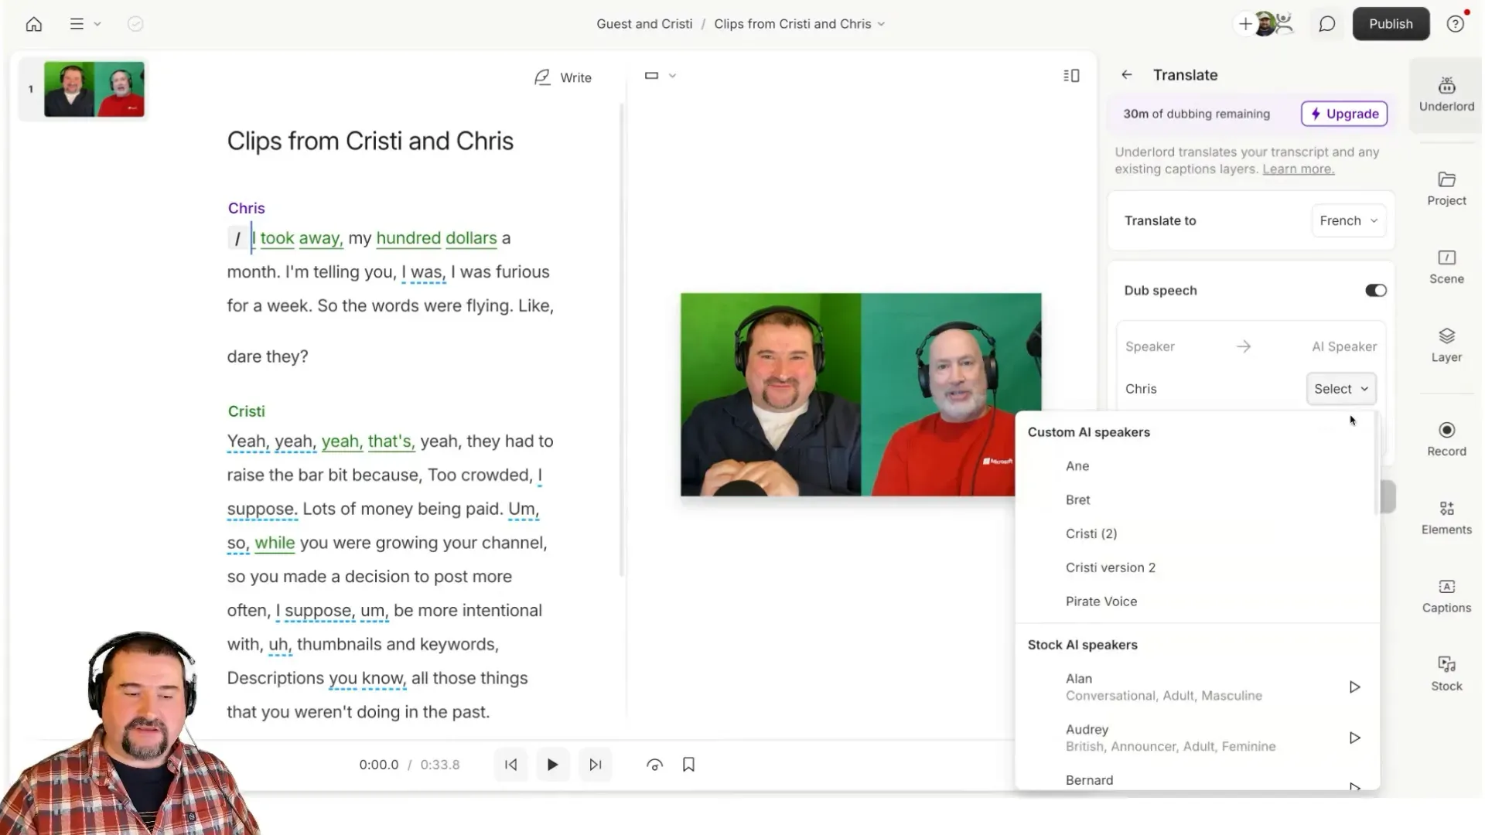
Task: Click the Learn more link
Action: (x=1298, y=169)
